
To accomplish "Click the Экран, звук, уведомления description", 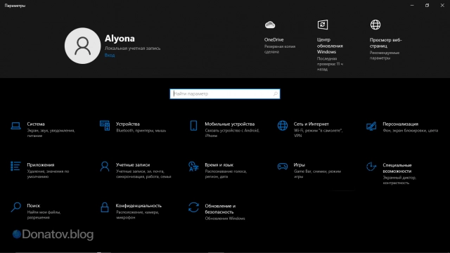I will [x=51, y=133].
